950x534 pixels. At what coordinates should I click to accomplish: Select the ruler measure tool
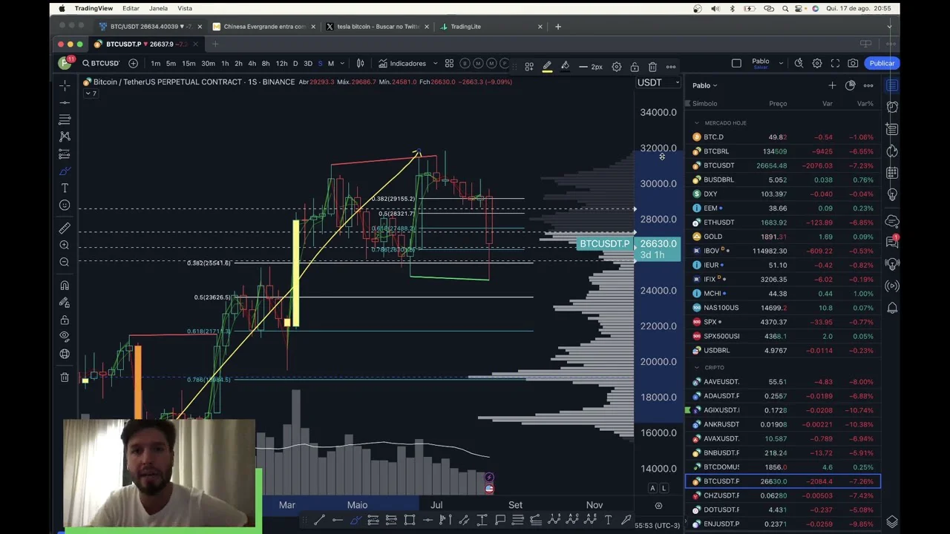click(65, 228)
